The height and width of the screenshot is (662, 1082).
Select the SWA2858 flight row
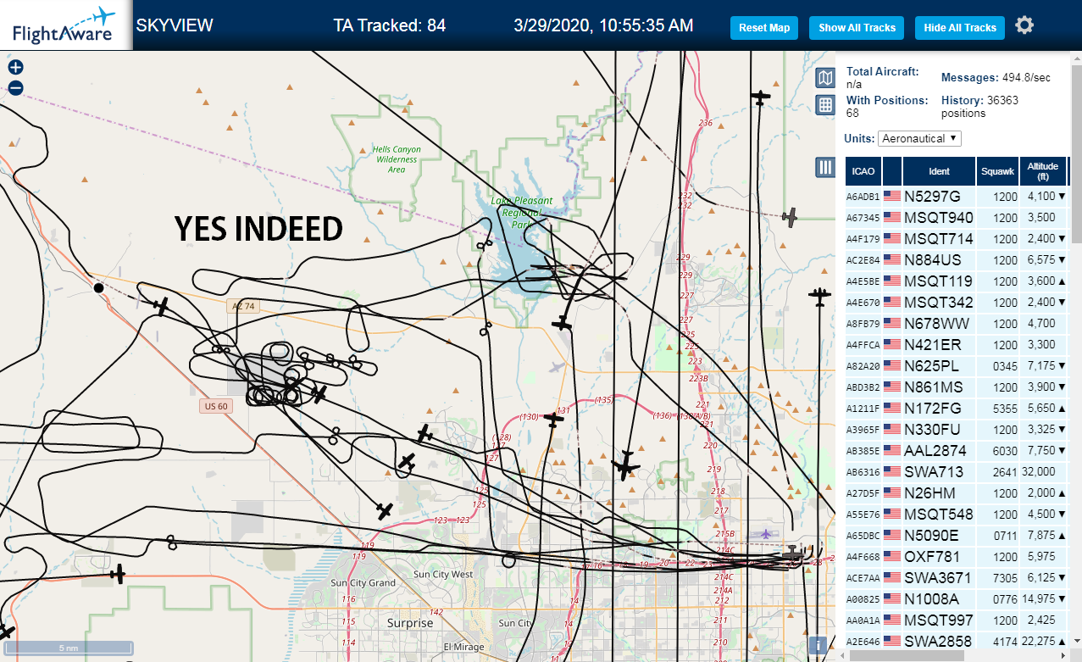(x=957, y=641)
